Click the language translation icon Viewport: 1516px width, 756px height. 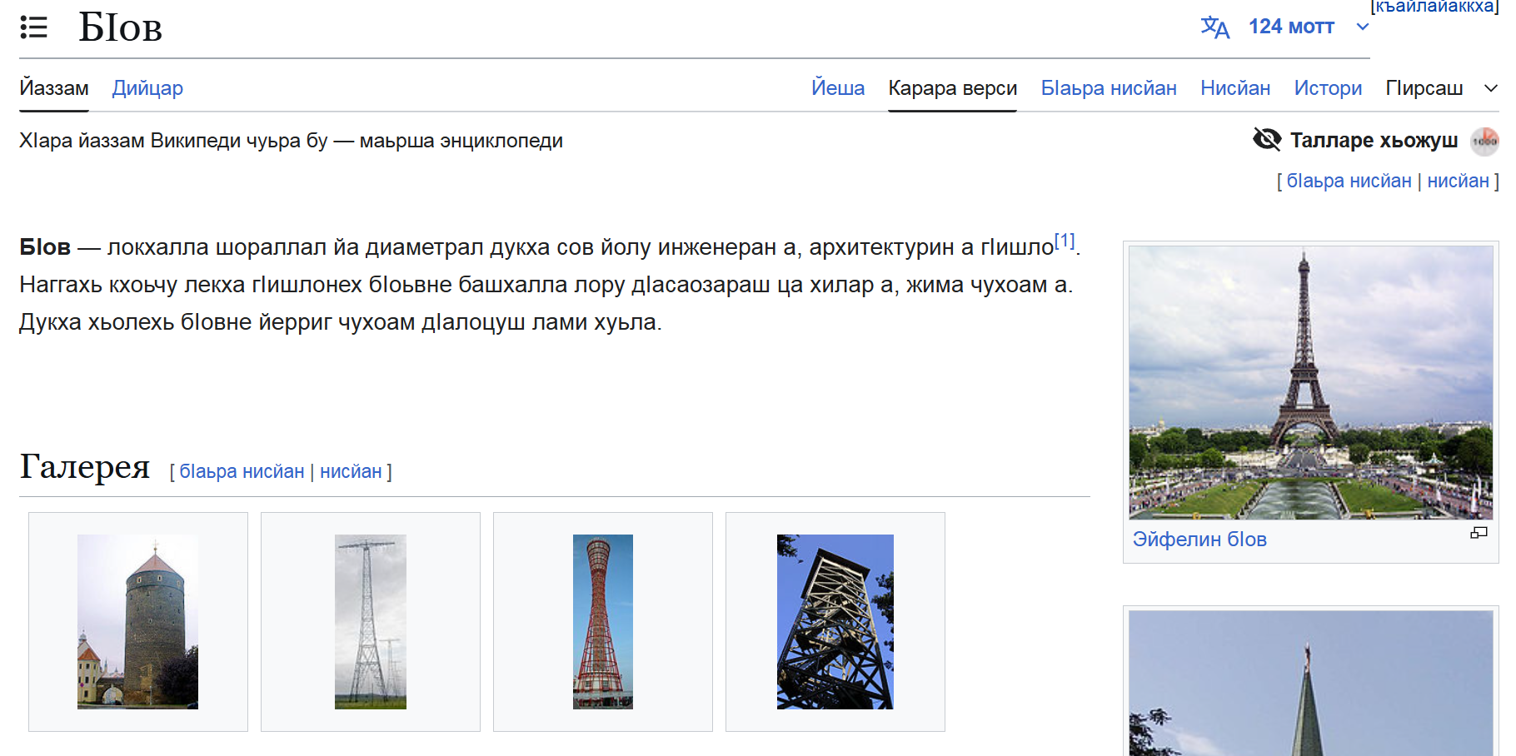coord(1214,27)
